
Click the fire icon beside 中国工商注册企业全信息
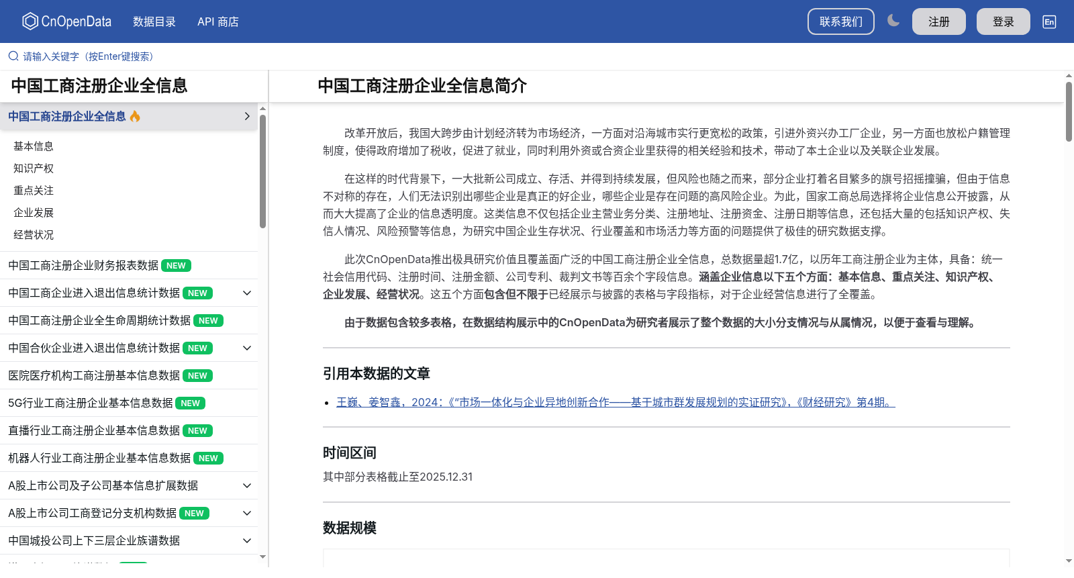tap(135, 116)
